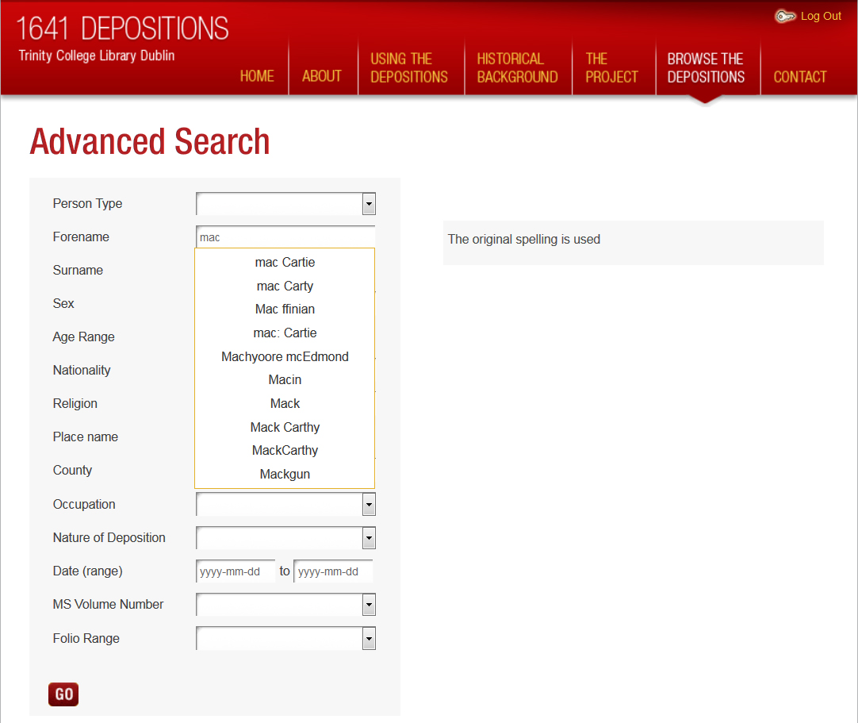Expand the Person Type dropdown

pos(285,204)
